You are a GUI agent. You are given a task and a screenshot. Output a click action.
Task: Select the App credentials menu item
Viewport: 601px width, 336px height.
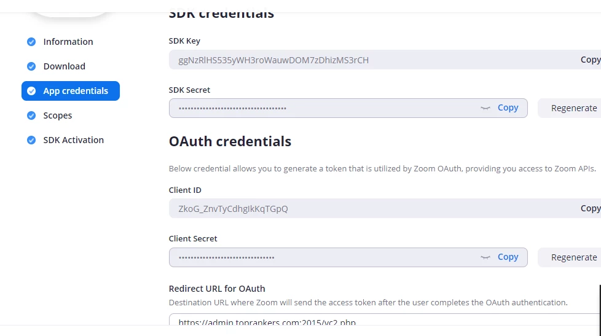[75, 91]
